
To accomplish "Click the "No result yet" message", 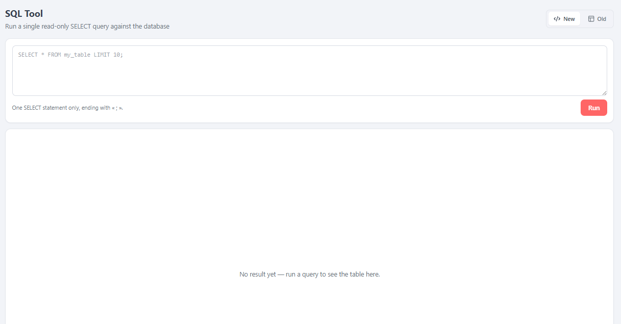I will (309, 274).
